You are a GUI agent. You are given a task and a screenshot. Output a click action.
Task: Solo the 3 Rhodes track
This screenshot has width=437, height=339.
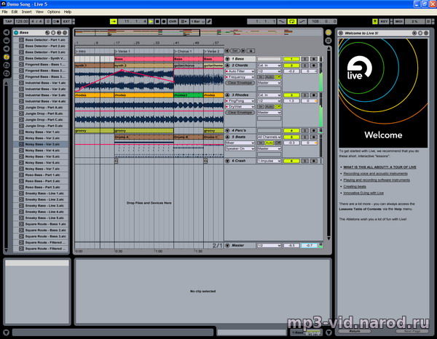point(305,95)
